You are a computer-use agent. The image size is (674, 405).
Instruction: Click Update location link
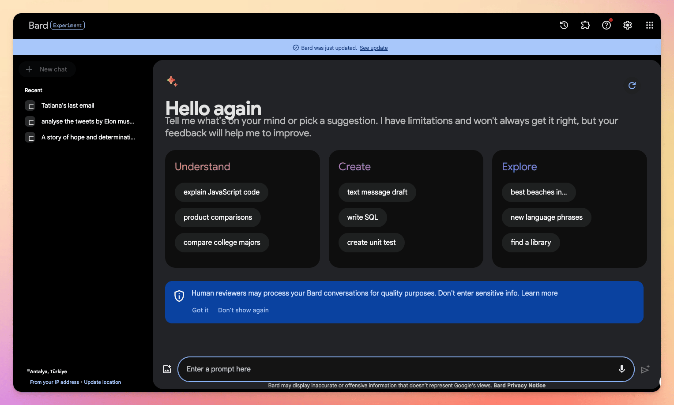(x=102, y=382)
